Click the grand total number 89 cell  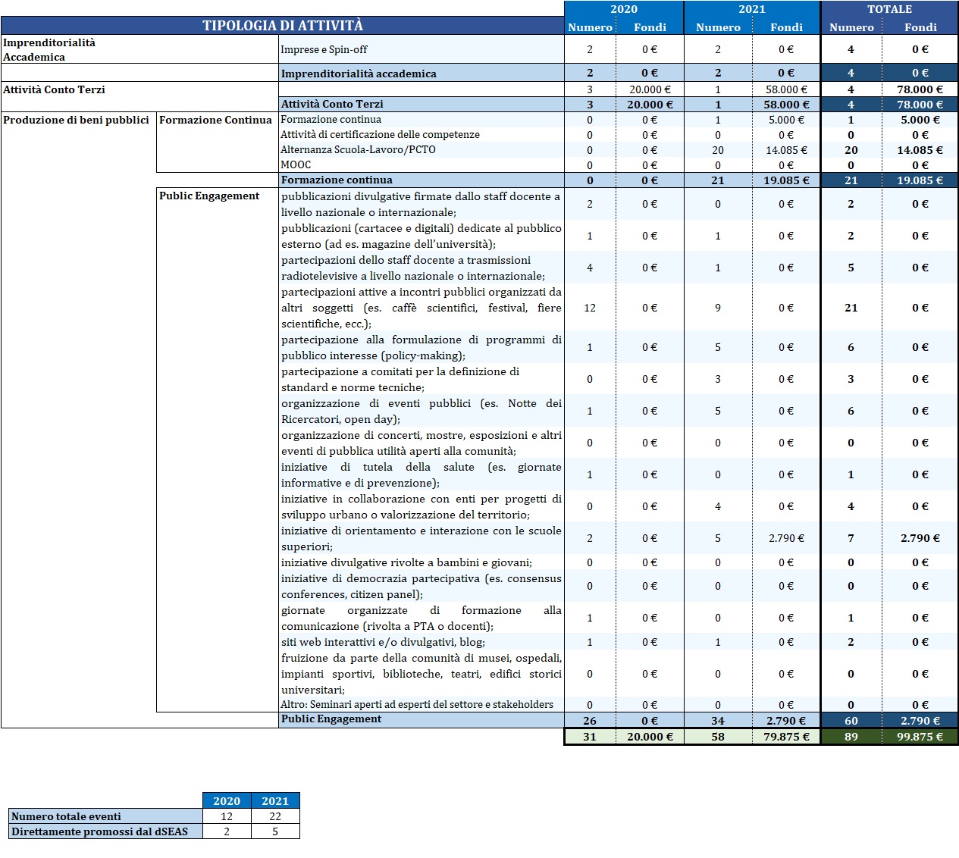click(851, 737)
